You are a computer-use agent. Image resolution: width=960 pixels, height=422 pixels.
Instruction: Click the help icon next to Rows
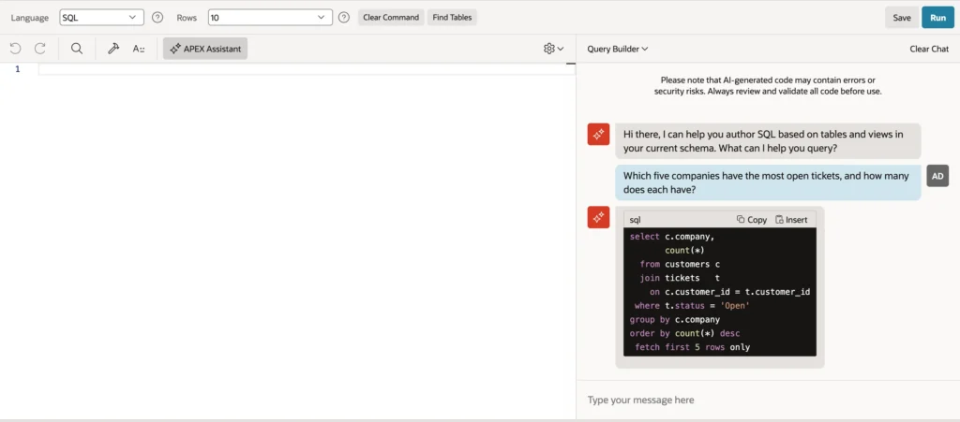coord(344,17)
